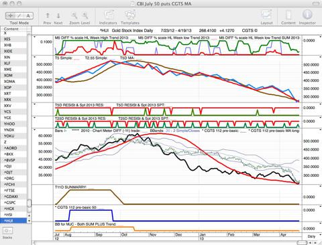
Task: Open the M5 DIFF panel right-axis menu arrow
Action: pos(321,37)
